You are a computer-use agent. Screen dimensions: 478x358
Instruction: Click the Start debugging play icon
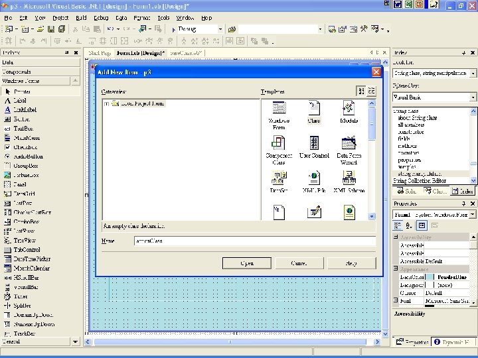173,29
